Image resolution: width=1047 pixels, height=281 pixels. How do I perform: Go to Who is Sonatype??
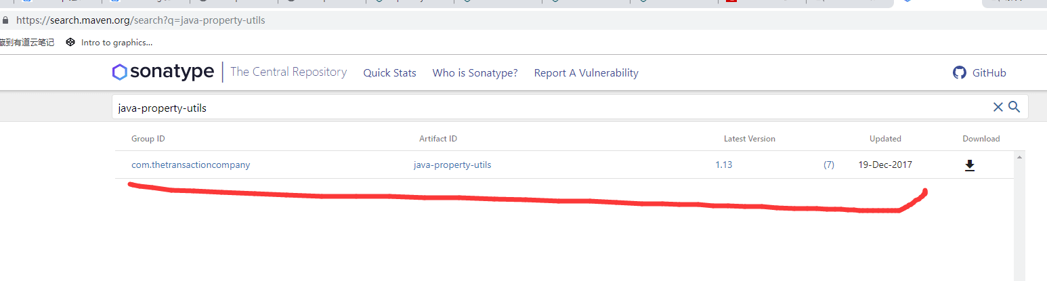[475, 73]
